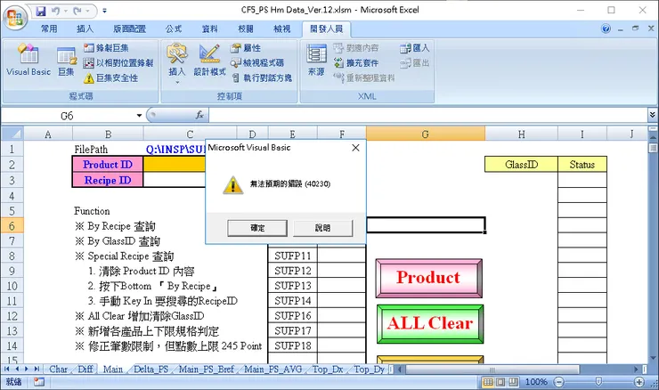This screenshot has width=659, height=390.
Task: Switch to Normal view in the status bar
Action: 487,382
